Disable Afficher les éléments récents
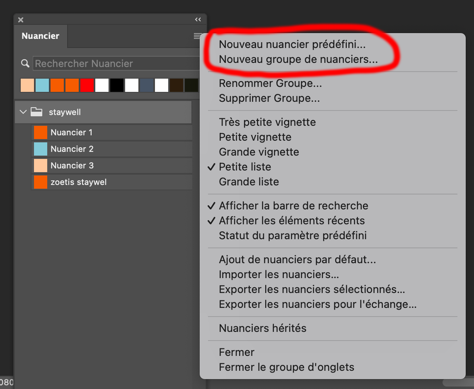 coord(292,221)
